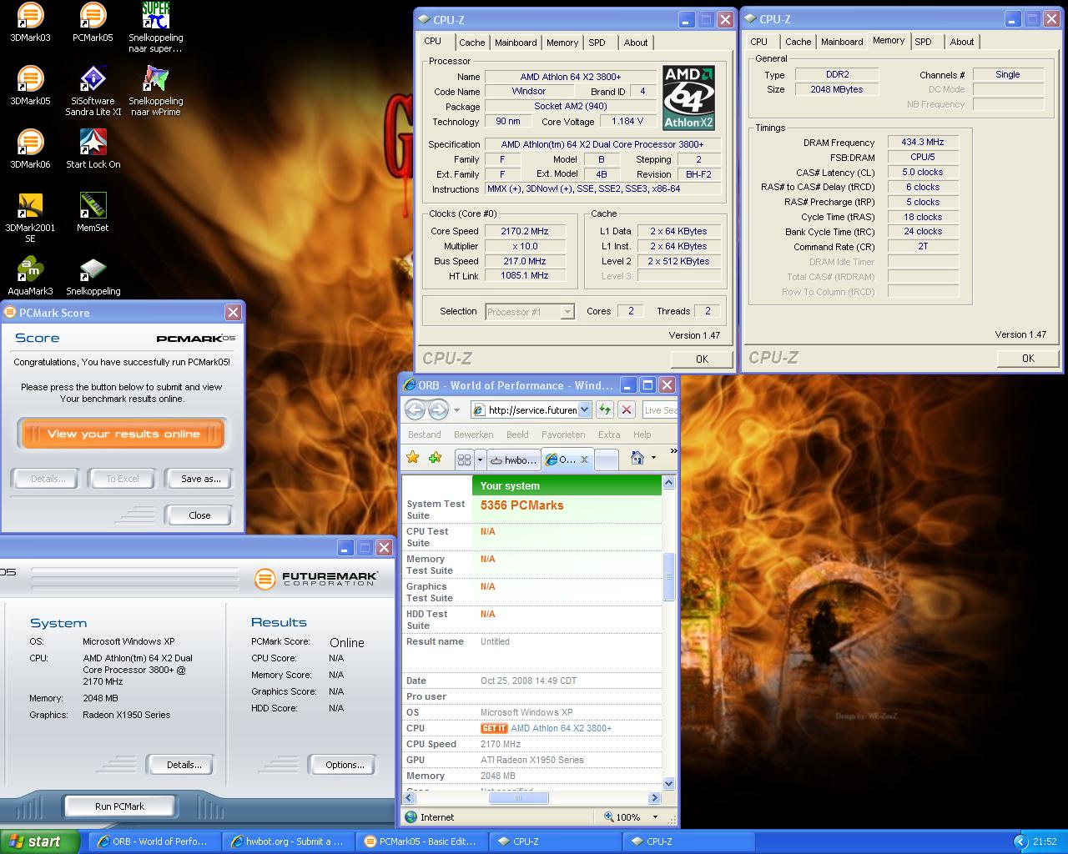Click OK in the right CPU-Z window
This screenshot has height=854, width=1068.
tap(1028, 358)
